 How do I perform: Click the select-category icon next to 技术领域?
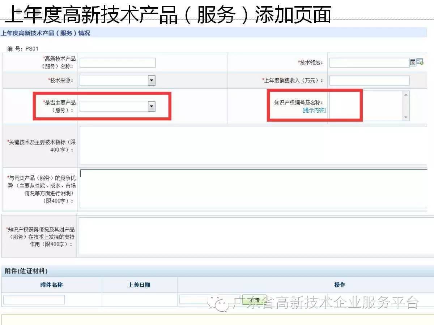420,62
